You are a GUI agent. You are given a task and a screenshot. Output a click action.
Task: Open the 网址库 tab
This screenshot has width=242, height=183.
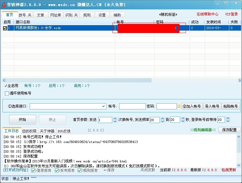(x=56, y=15)
